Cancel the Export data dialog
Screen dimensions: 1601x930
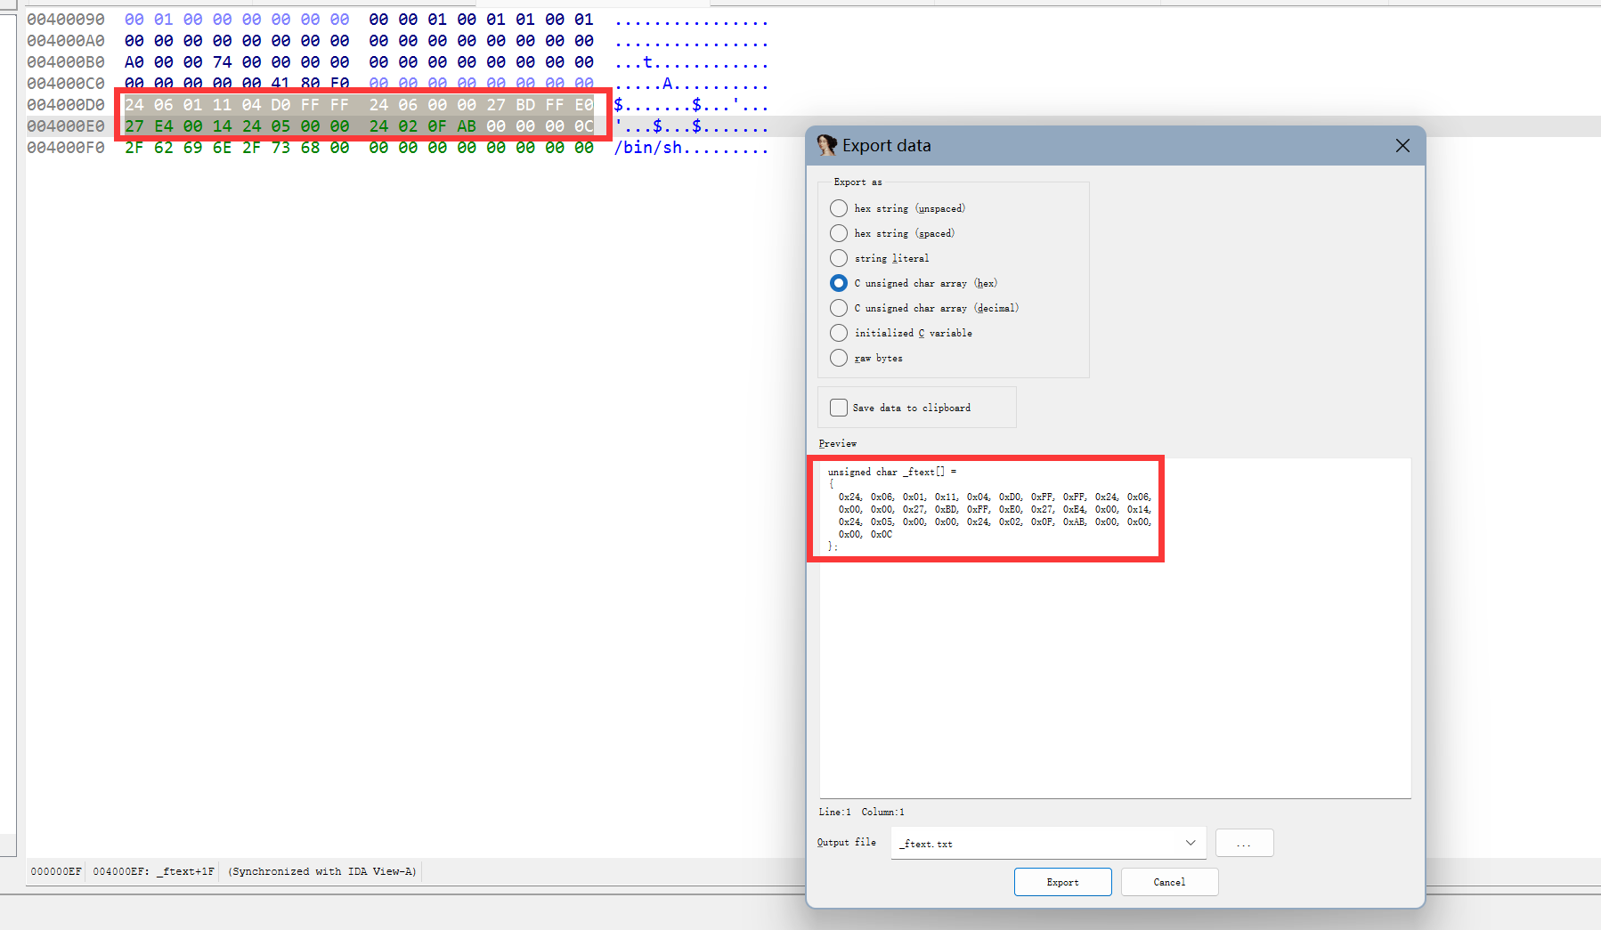pyautogui.click(x=1169, y=882)
